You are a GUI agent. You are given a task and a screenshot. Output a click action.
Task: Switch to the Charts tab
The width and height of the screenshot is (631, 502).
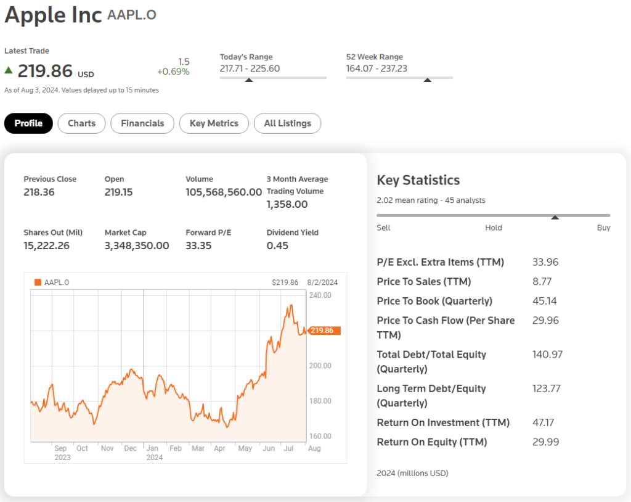pyautogui.click(x=81, y=123)
